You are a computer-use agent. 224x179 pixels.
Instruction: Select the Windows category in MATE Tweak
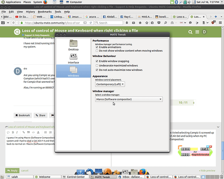point(73,71)
